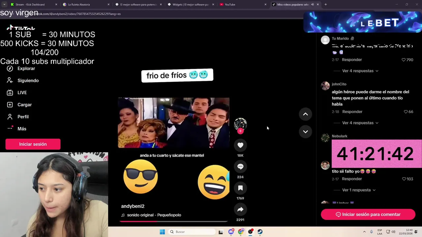Open the Windows Start menu
Screen dimensions: 422x237
click(162, 232)
